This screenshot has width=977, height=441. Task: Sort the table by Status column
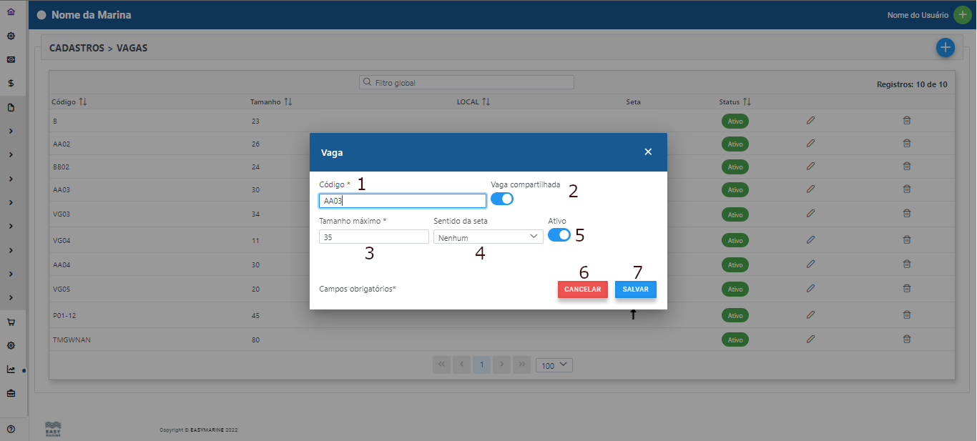click(x=747, y=102)
